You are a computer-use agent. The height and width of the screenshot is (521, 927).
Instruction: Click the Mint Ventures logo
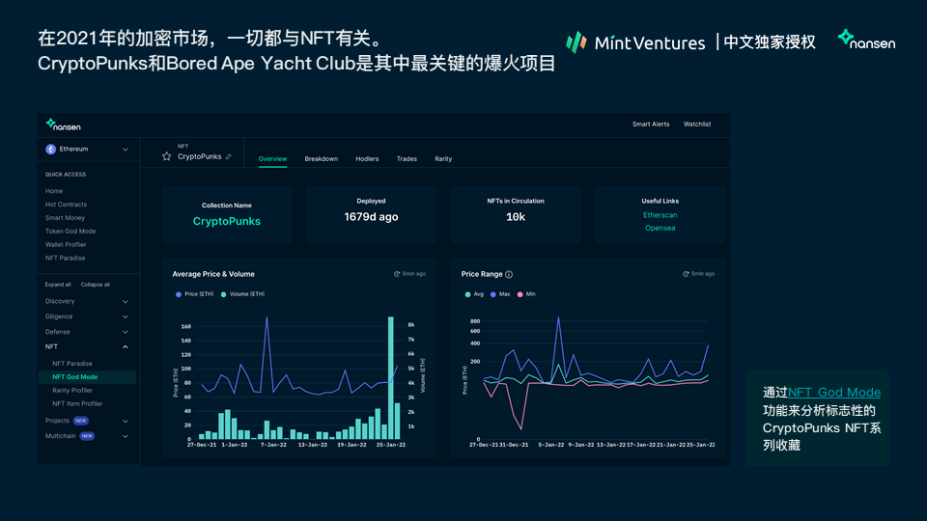[x=635, y=42]
